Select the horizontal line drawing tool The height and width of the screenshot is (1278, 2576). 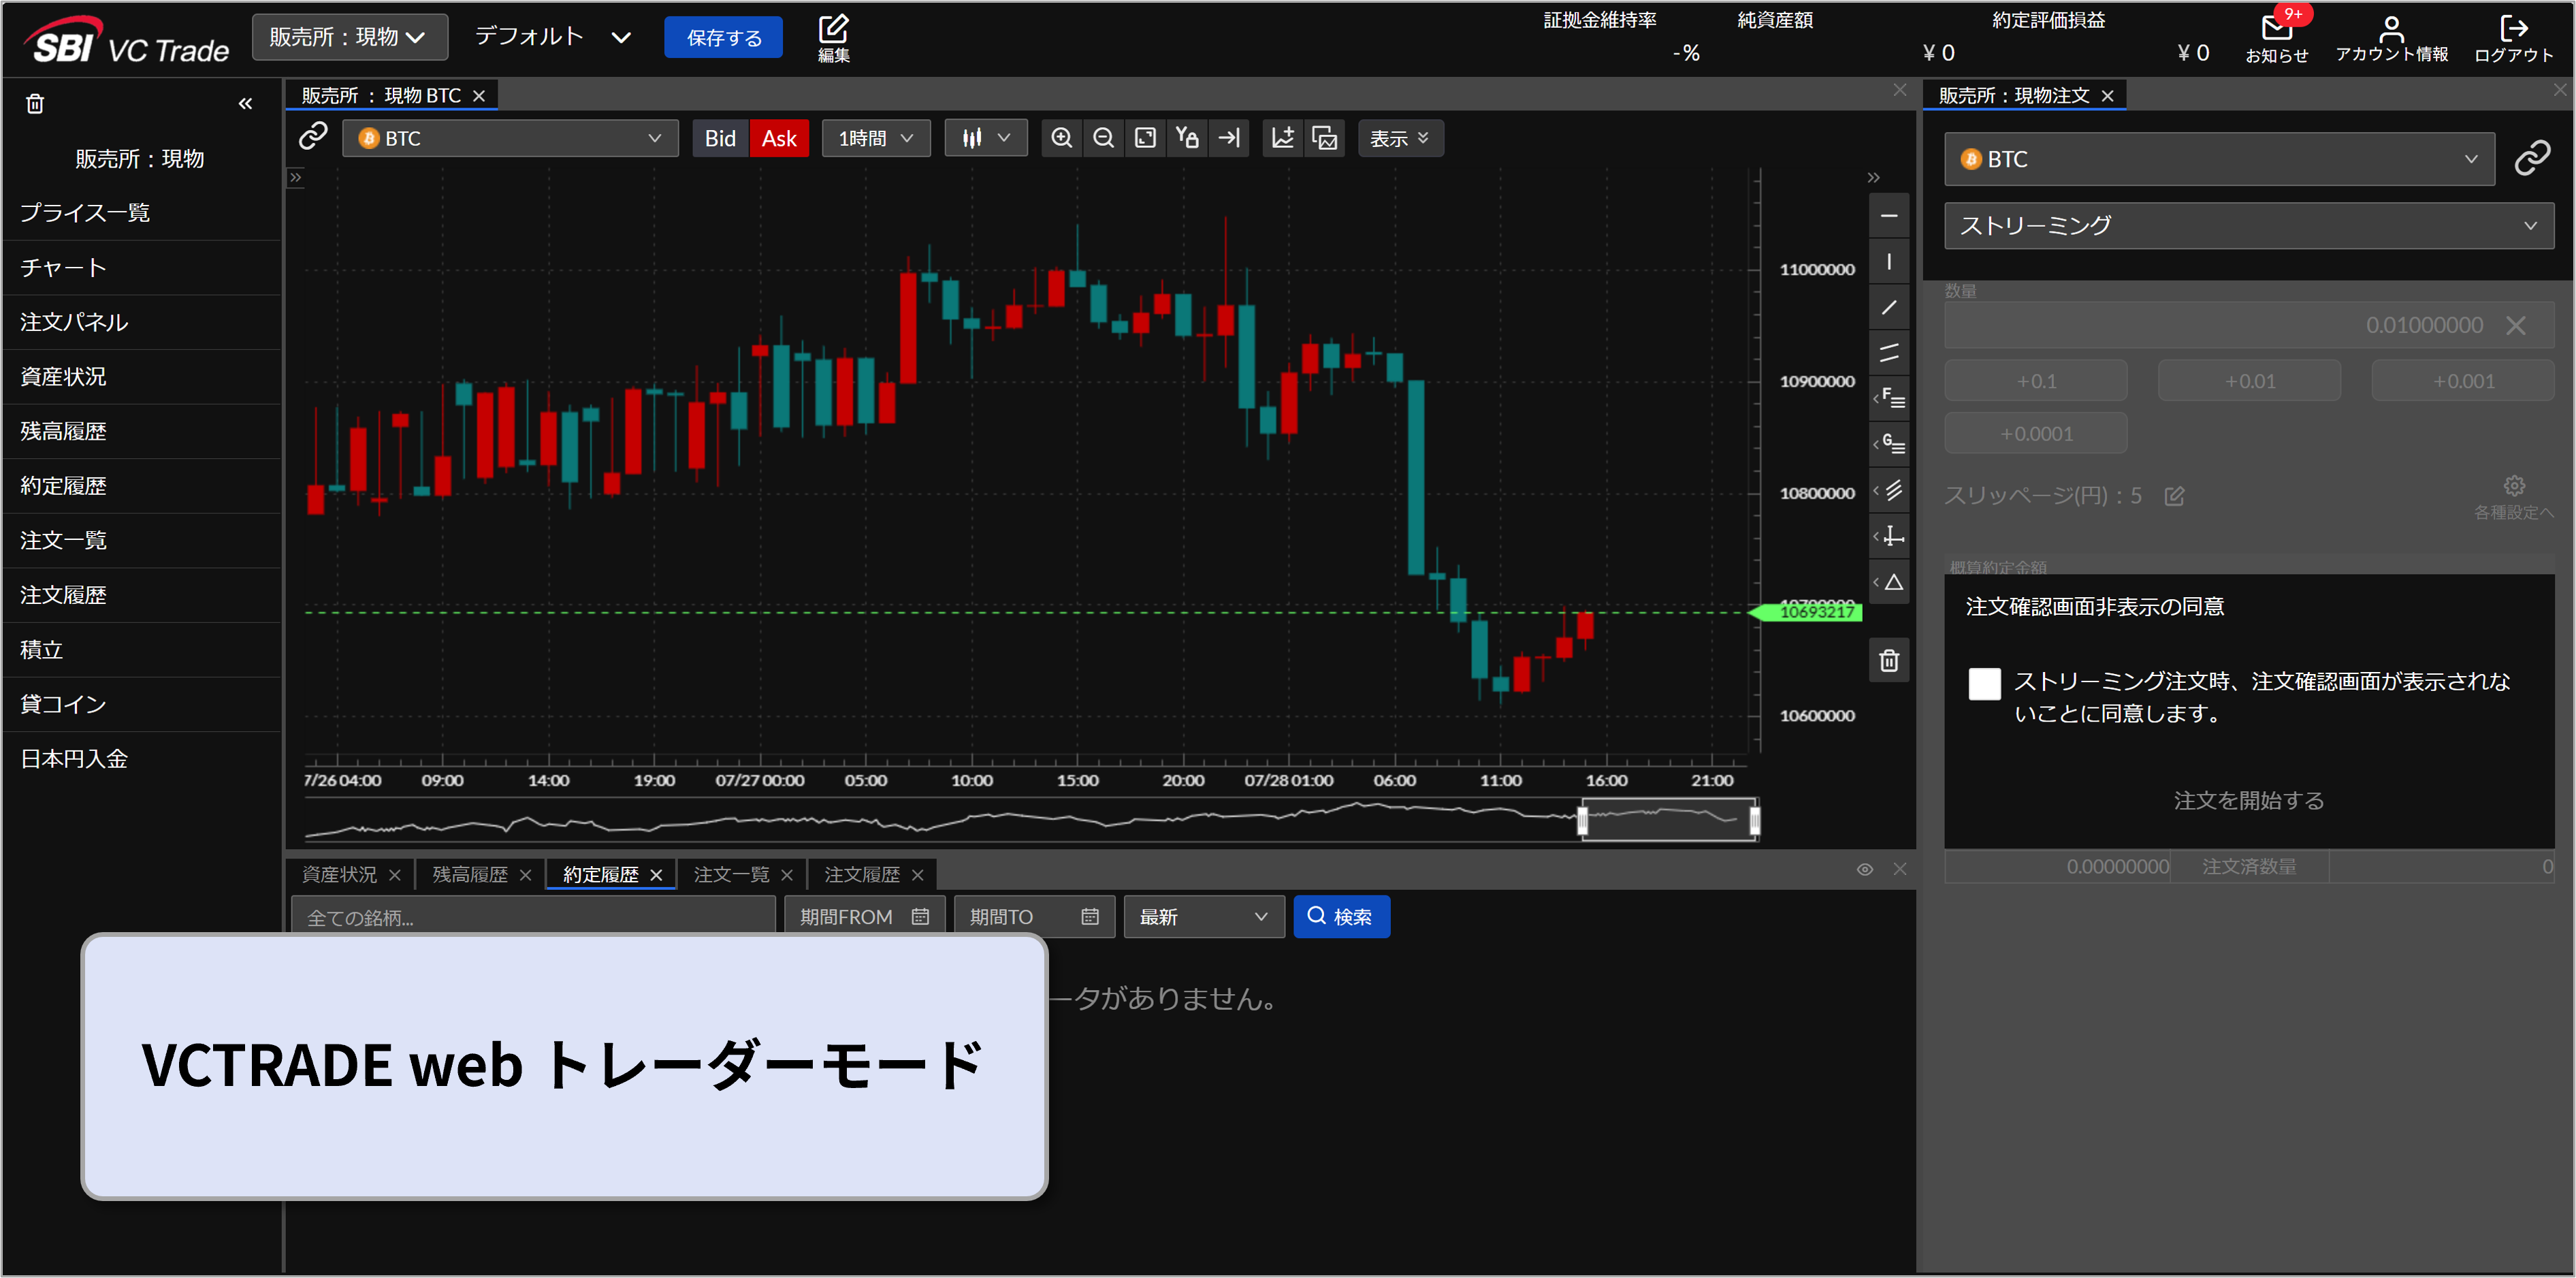(1889, 216)
